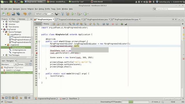Viewport: 185px width, 104px height.
Task: Switch to the Files panel tab
Action: tap(13, 19)
